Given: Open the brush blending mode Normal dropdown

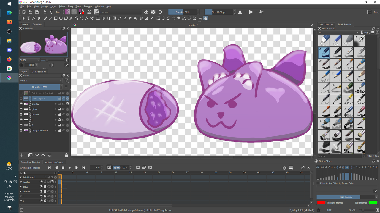Looking at the screenshot, I should pos(121,12).
